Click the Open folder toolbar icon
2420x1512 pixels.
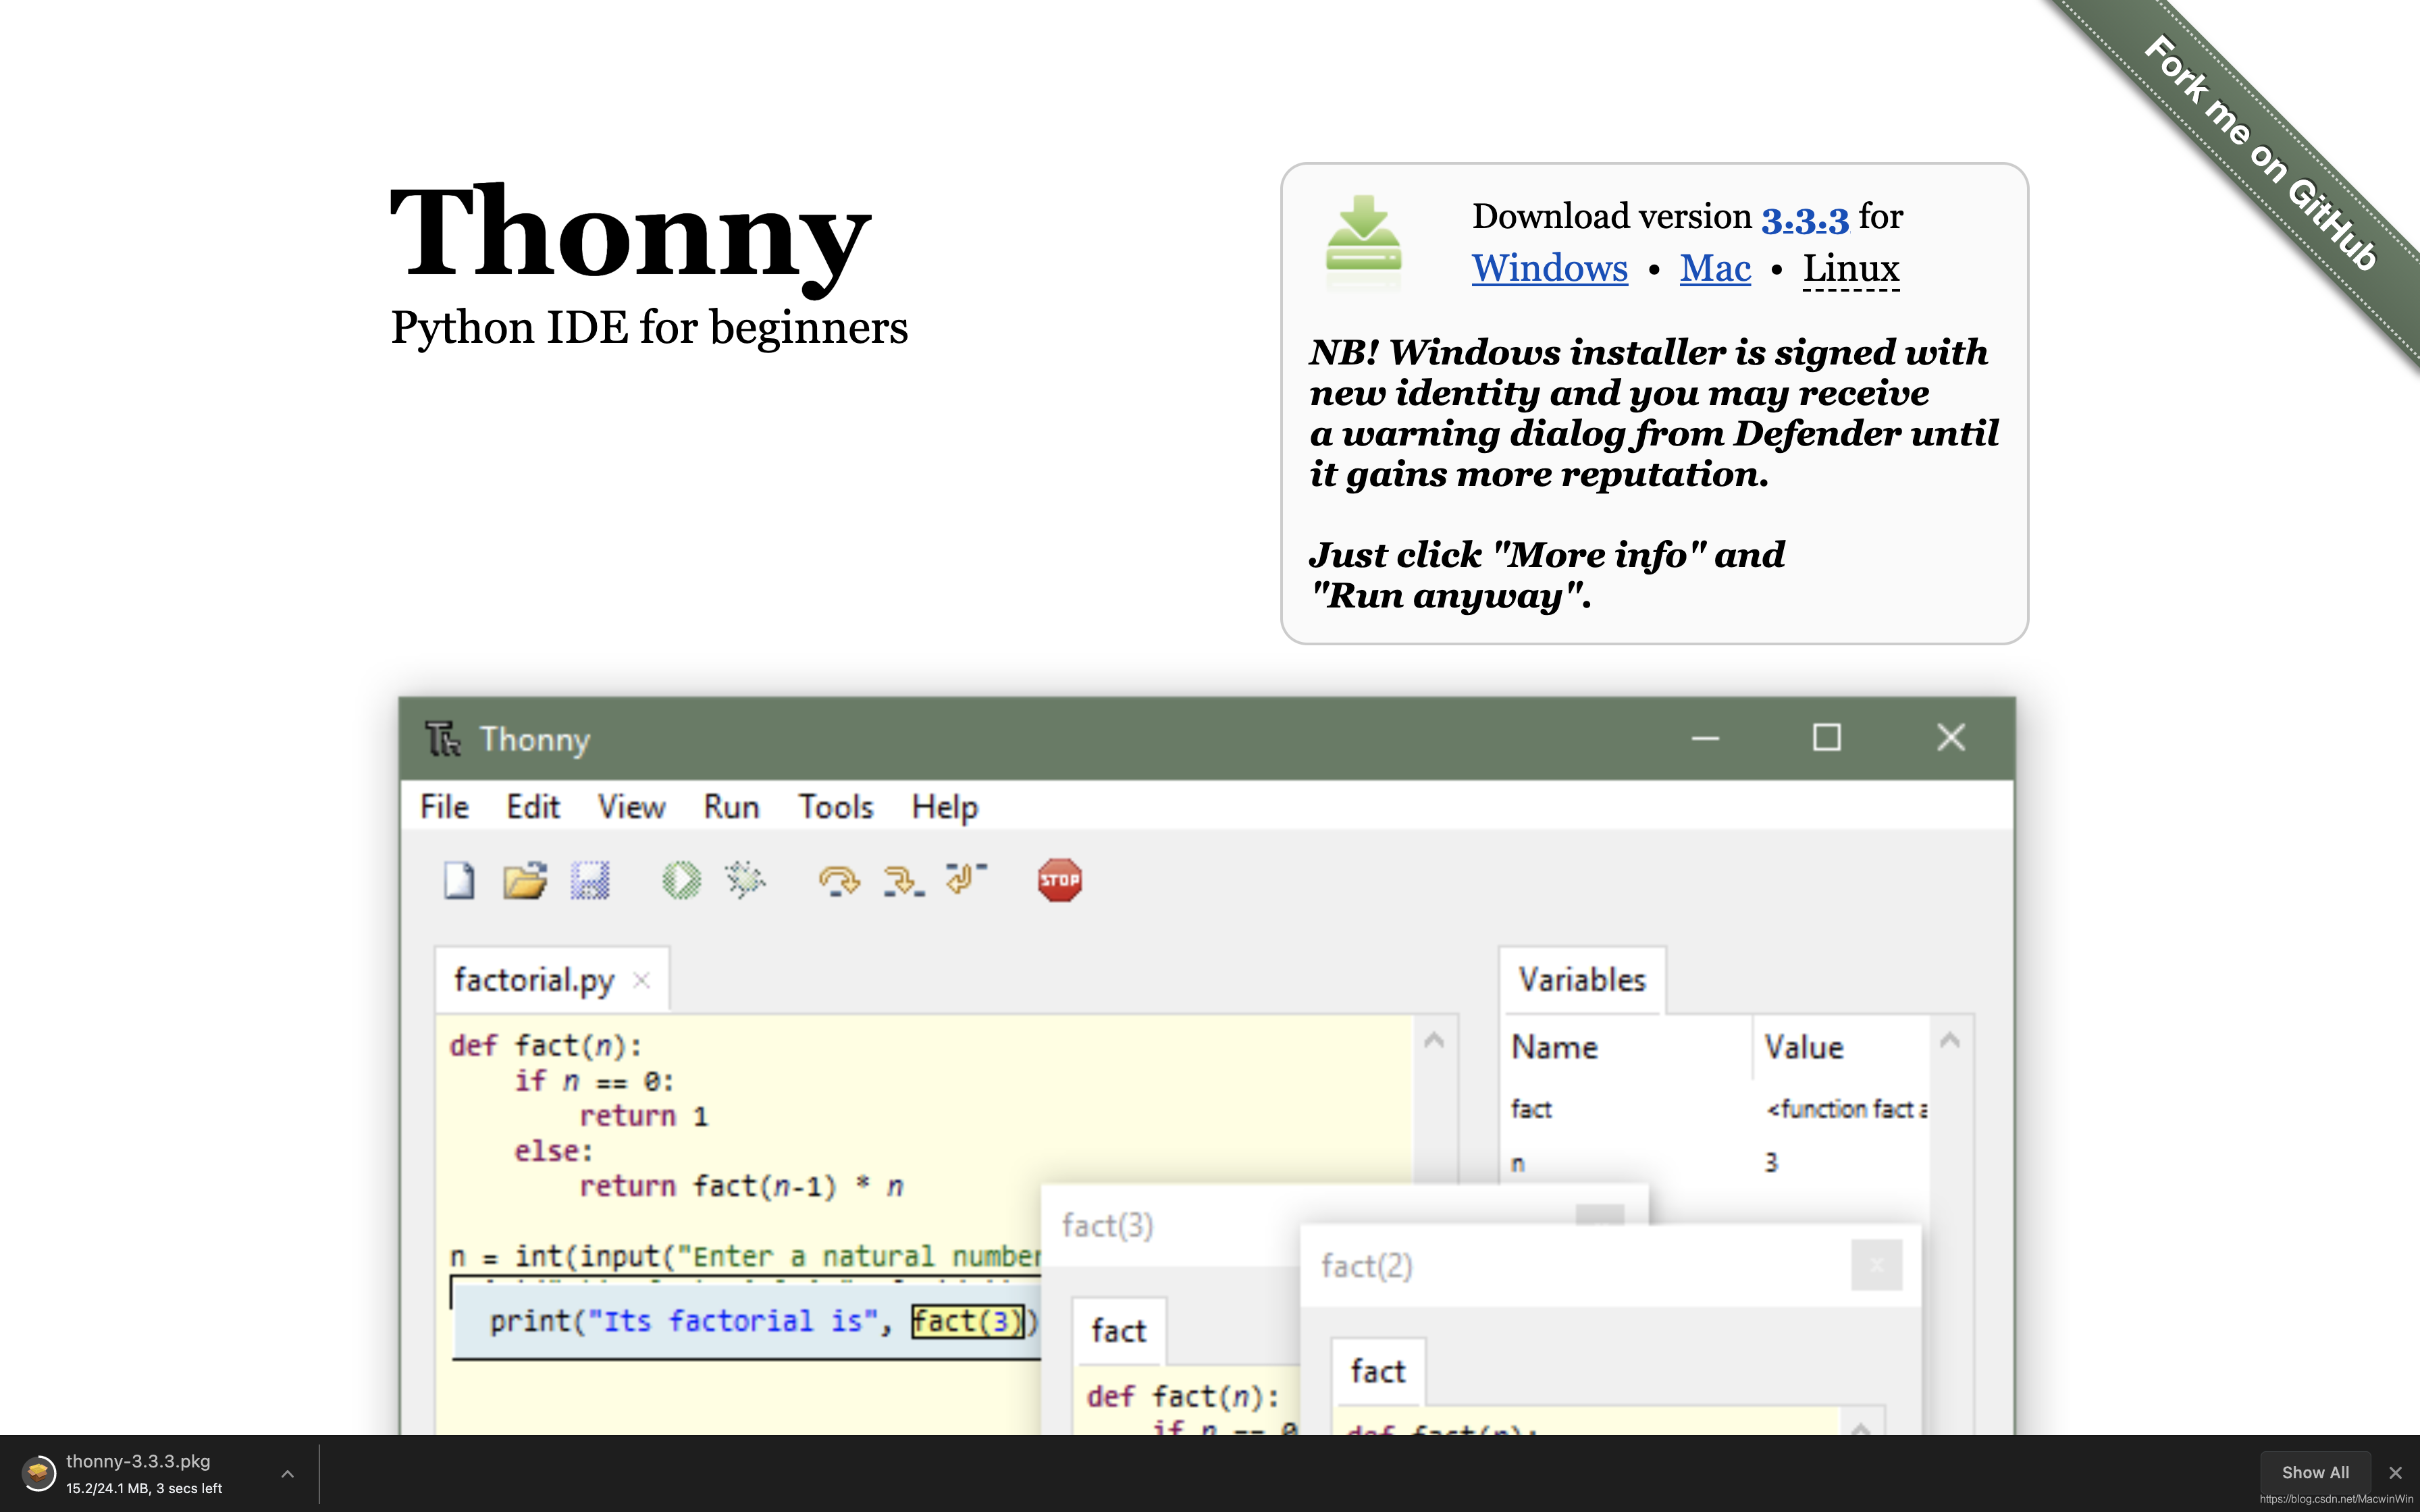point(525,881)
